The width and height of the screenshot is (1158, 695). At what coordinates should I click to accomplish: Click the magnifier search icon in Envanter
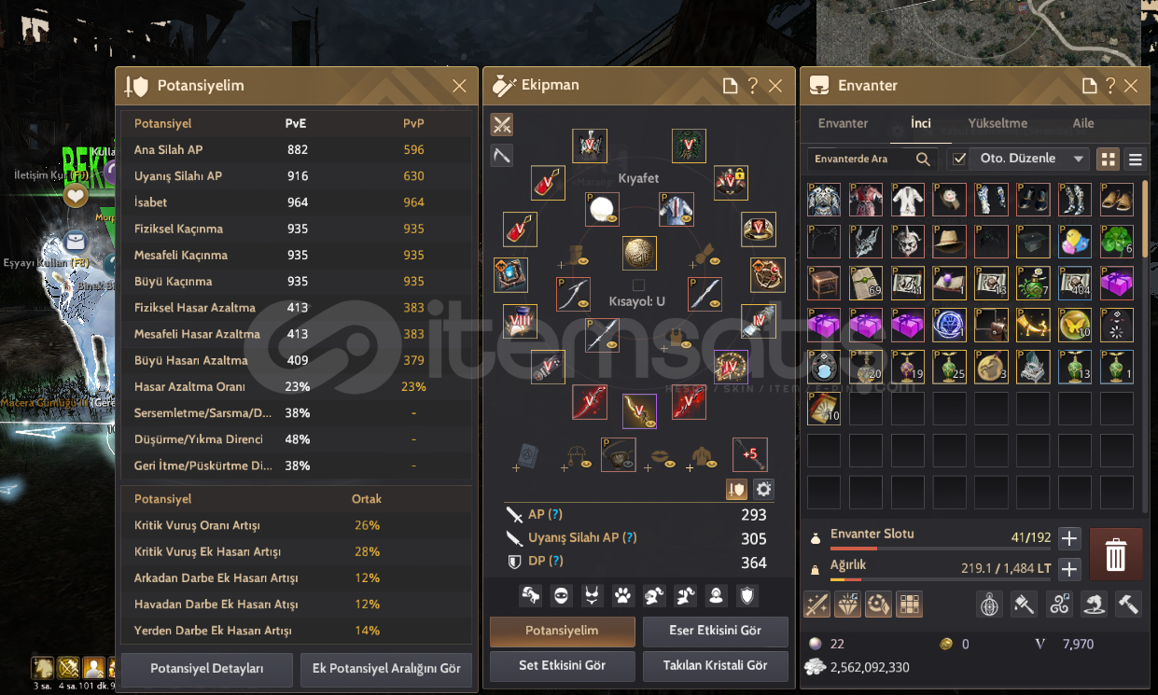point(923,159)
